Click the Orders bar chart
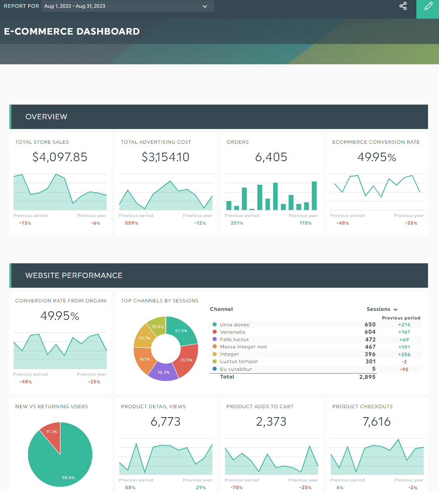The width and height of the screenshot is (439, 492). click(271, 196)
